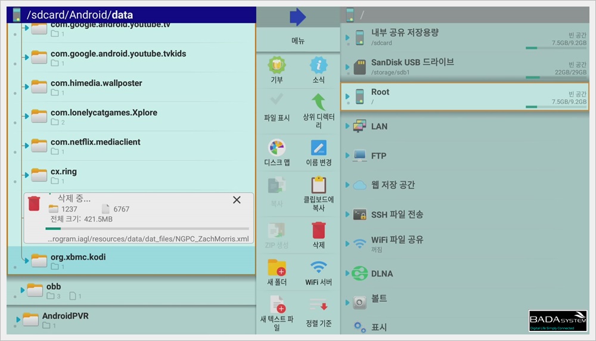This screenshot has width=596, height=341.
Task: Expand the cx.ring folder
Action: coord(26,175)
